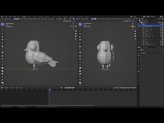Disable render camera icon for Cone row
164x123 pixels.
pos(163,28)
